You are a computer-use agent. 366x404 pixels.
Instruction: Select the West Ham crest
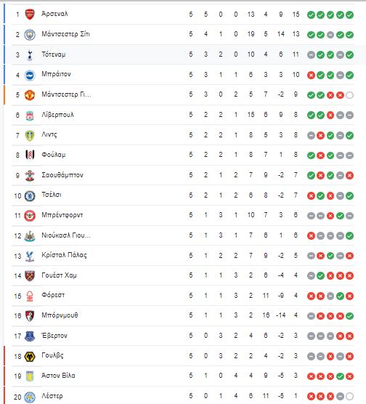click(x=30, y=276)
